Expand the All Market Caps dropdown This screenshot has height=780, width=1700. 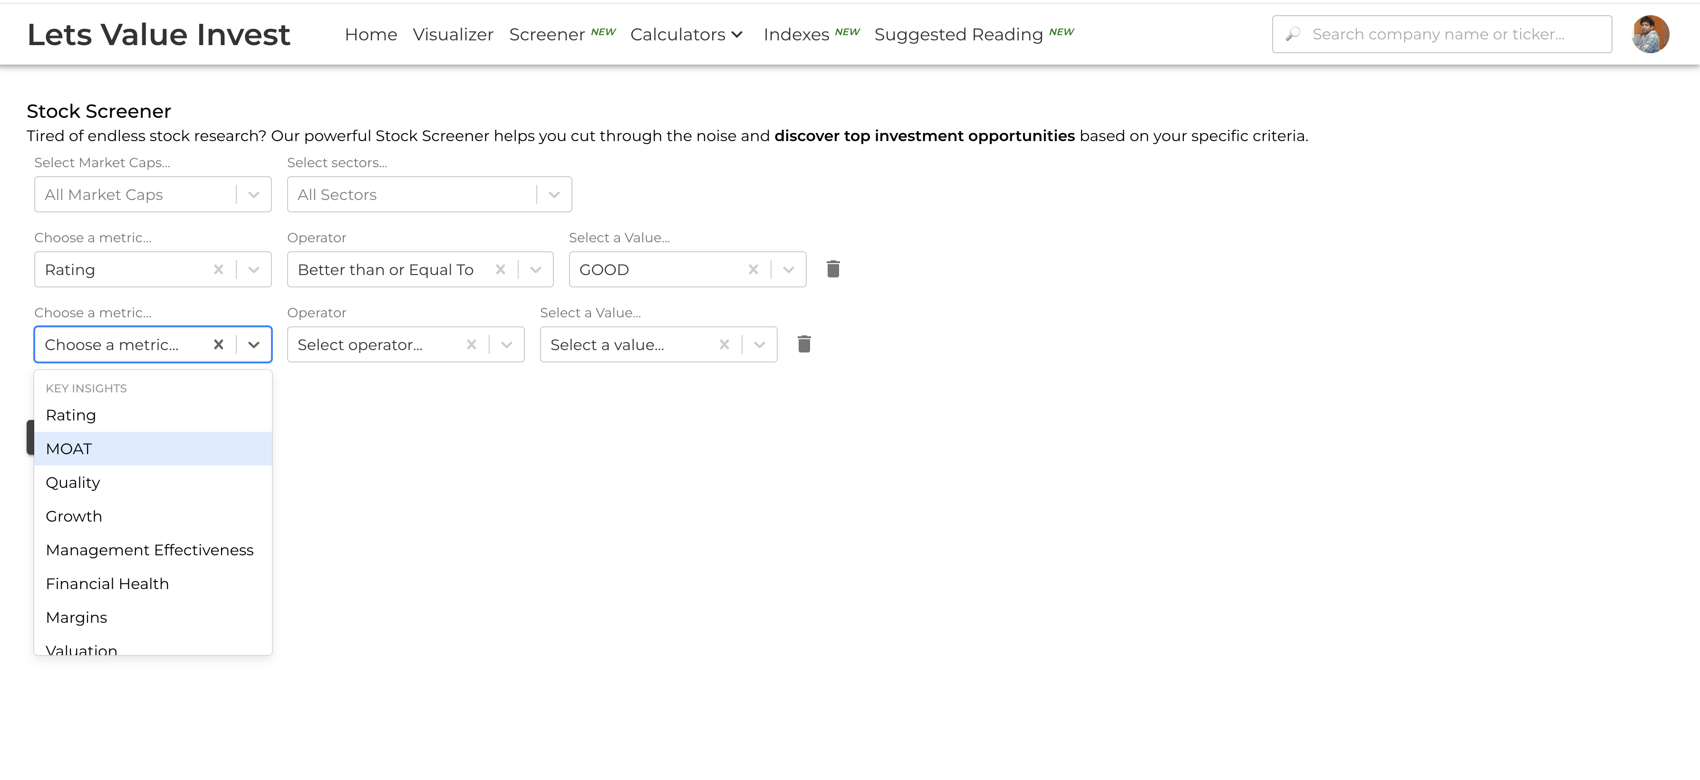pos(253,194)
